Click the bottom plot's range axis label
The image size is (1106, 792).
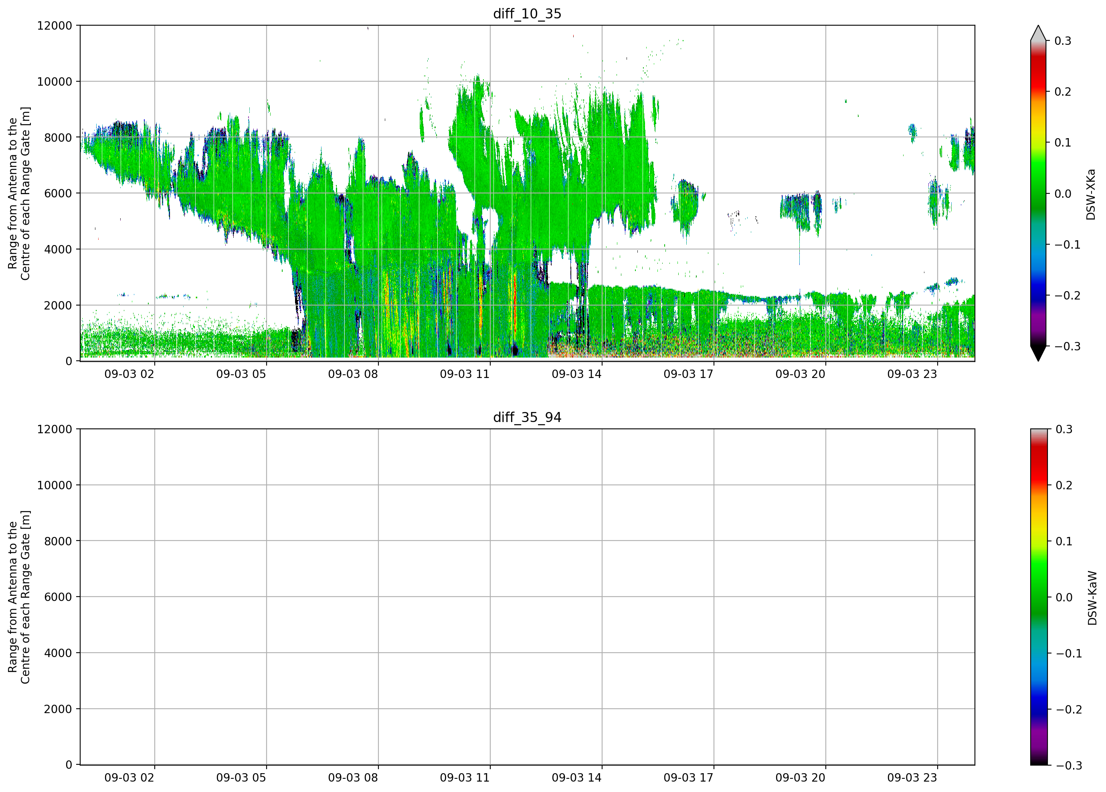coord(19,597)
